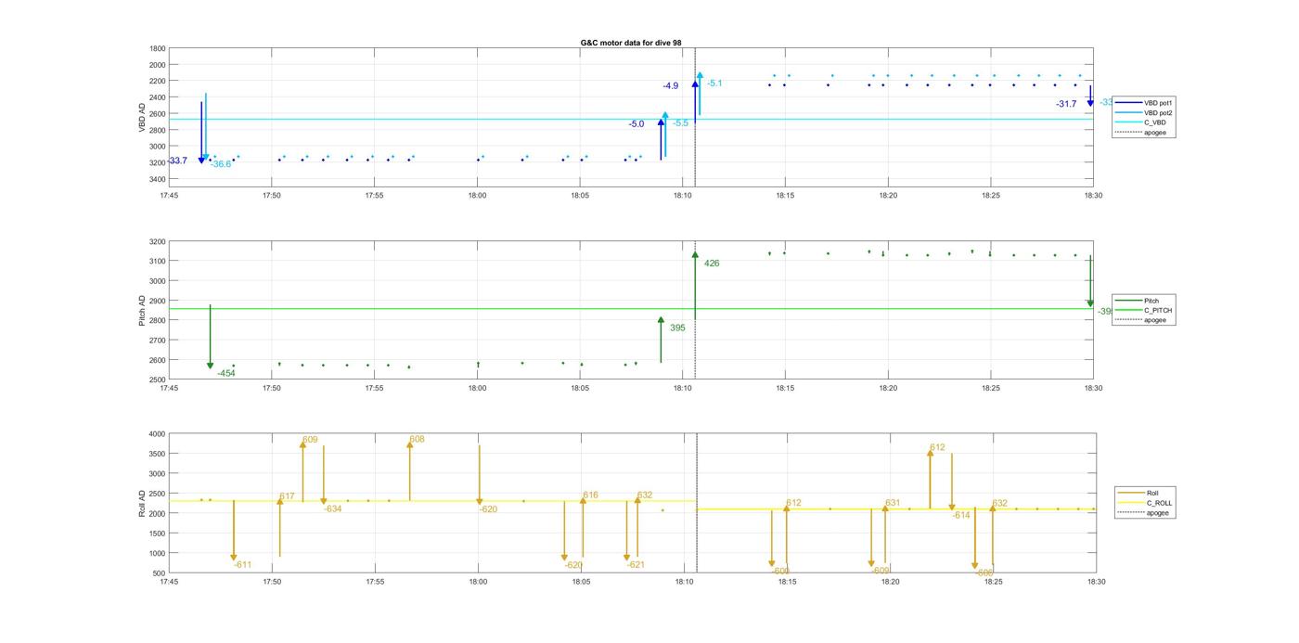This screenshot has width=1299, height=643.
Task: Click the '-5.5' VBD annotation
Action: (x=681, y=123)
